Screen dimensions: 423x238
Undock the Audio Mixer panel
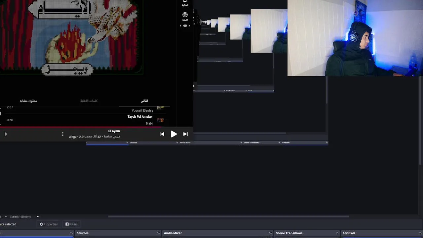271,233
